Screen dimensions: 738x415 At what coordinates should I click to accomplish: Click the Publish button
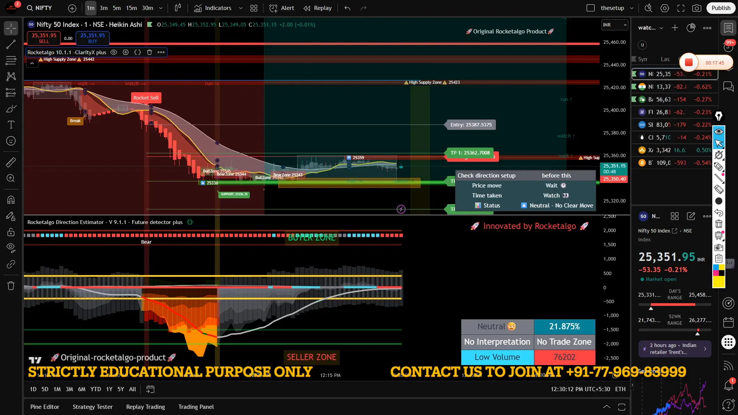[721, 8]
